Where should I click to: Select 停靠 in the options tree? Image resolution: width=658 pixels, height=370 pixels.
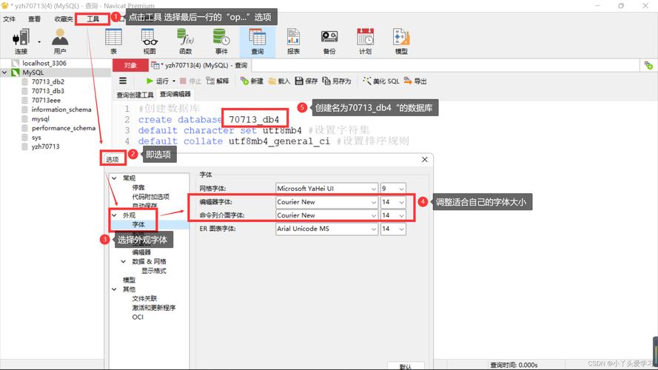click(x=138, y=187)
